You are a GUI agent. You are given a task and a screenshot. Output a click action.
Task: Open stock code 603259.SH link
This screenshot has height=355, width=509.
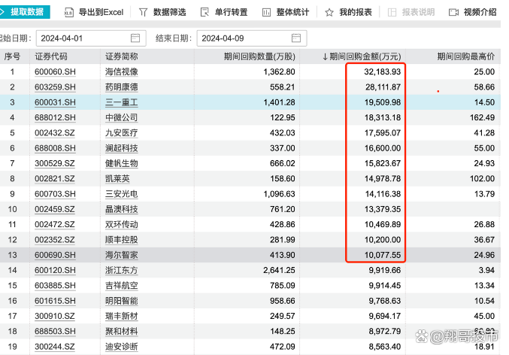coord(55,87)
